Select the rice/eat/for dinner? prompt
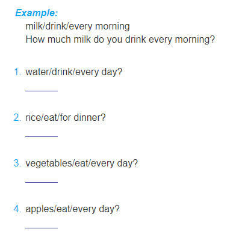 click(66, 118)
